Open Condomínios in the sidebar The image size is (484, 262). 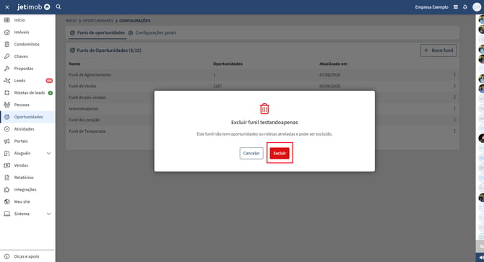[27, 44]
